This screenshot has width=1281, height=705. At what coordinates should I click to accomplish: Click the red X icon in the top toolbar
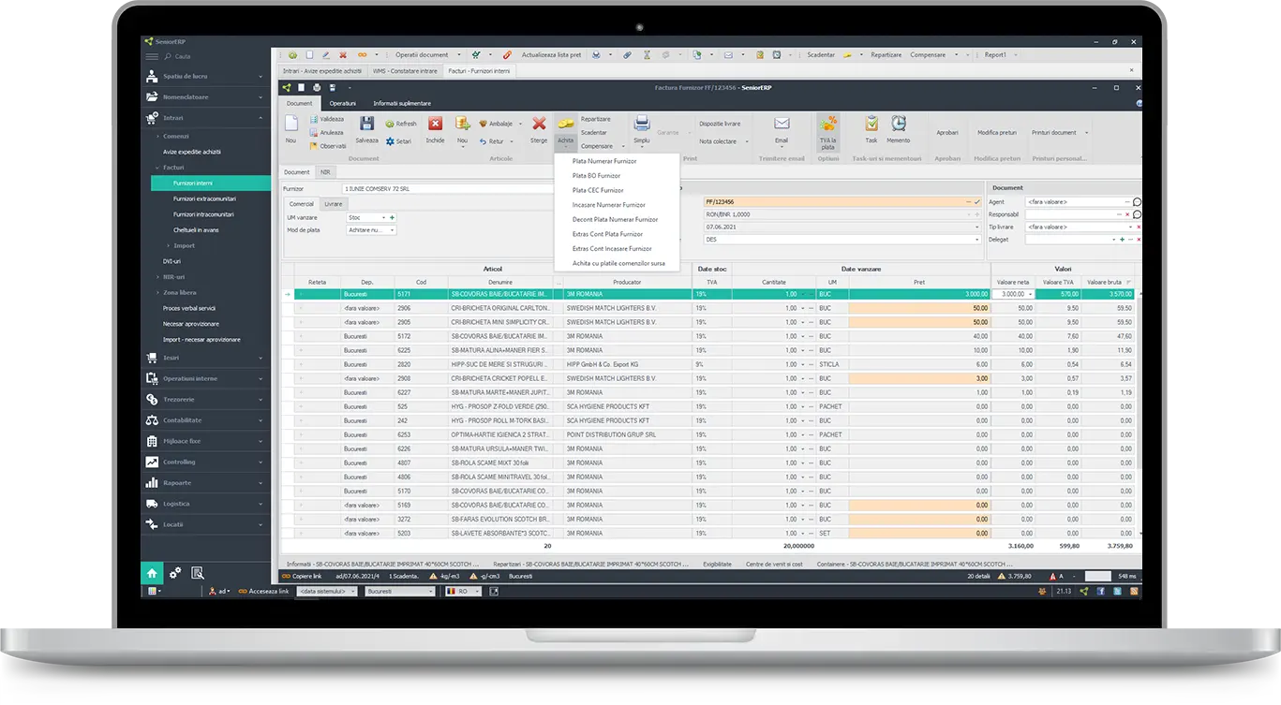tap(343, 55)
